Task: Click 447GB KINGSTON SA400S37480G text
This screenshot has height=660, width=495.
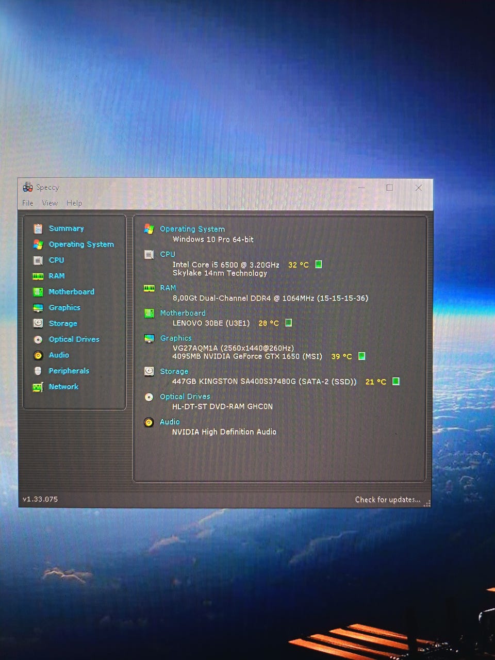Action: point(265,382)
